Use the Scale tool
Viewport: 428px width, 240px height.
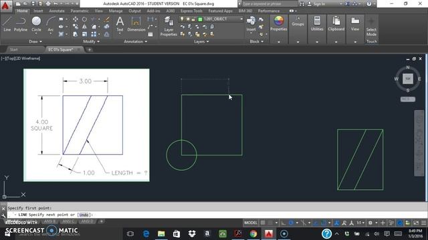coord(85,34)
